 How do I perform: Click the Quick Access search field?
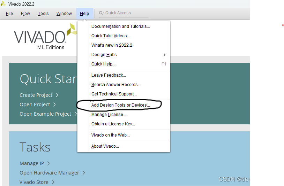(x=124, y=13)
